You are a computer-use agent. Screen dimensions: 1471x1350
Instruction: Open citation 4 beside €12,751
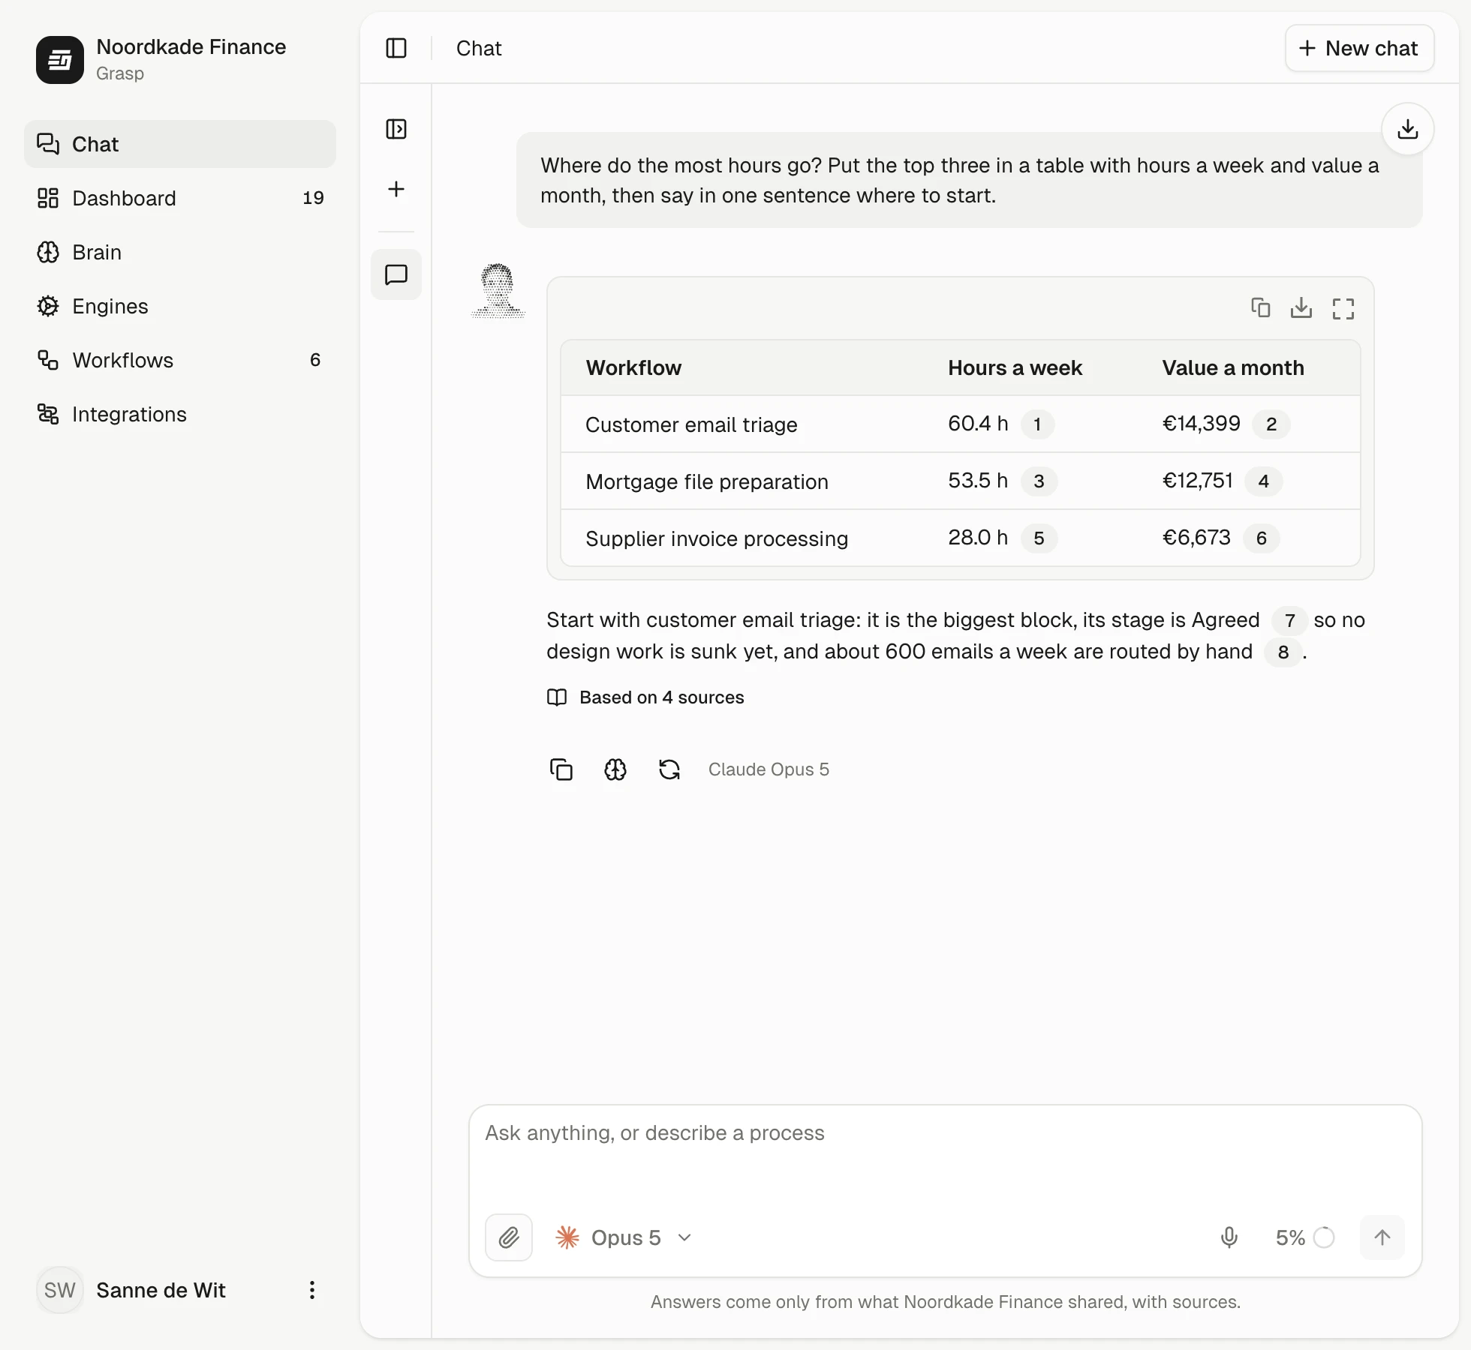coord(1264,481)
